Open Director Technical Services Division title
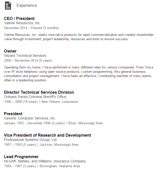The image size is (157, 171). [39, 92]
